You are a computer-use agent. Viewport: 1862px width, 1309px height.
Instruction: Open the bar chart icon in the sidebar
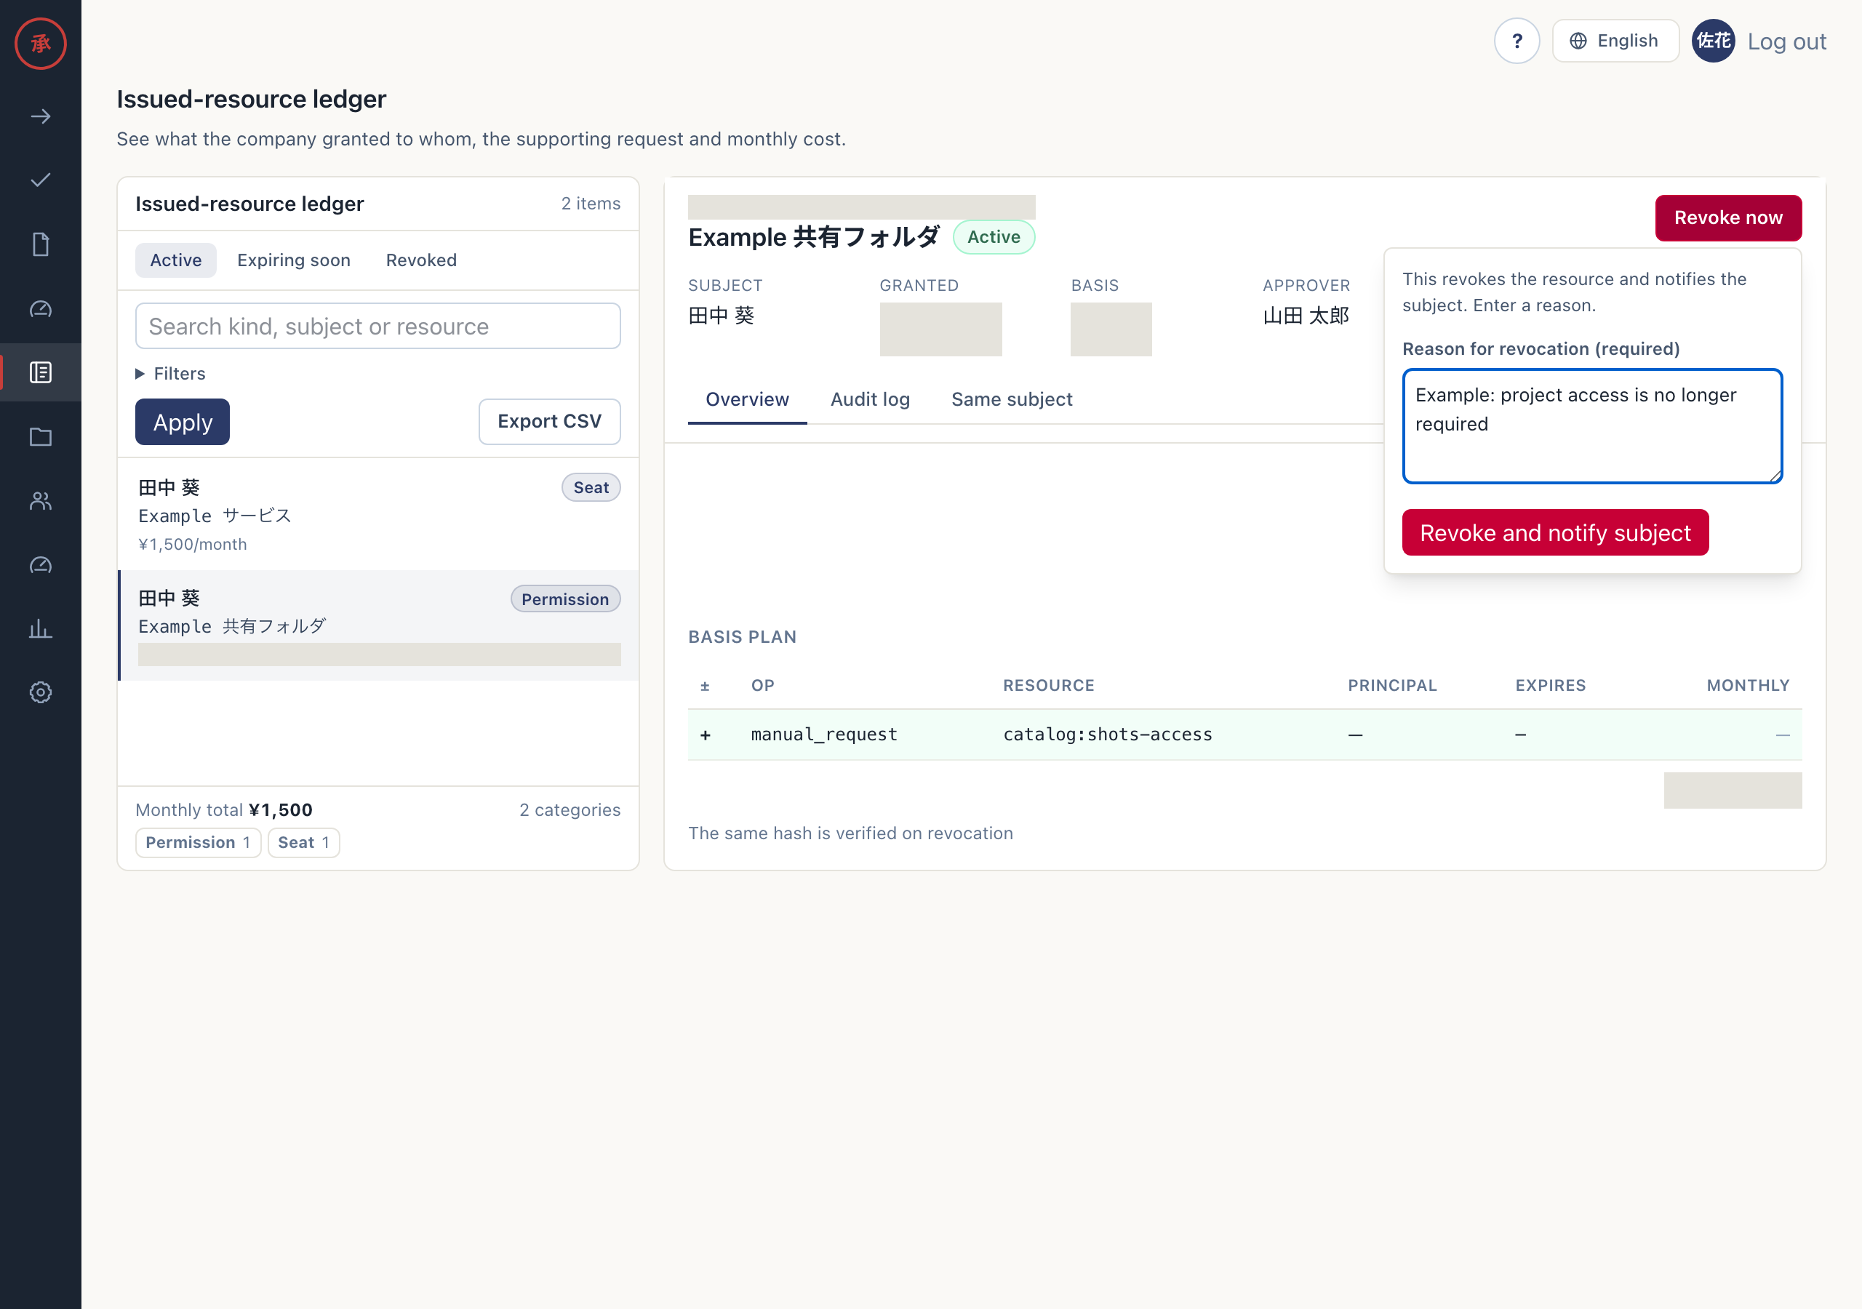click(x=41, y=628)
